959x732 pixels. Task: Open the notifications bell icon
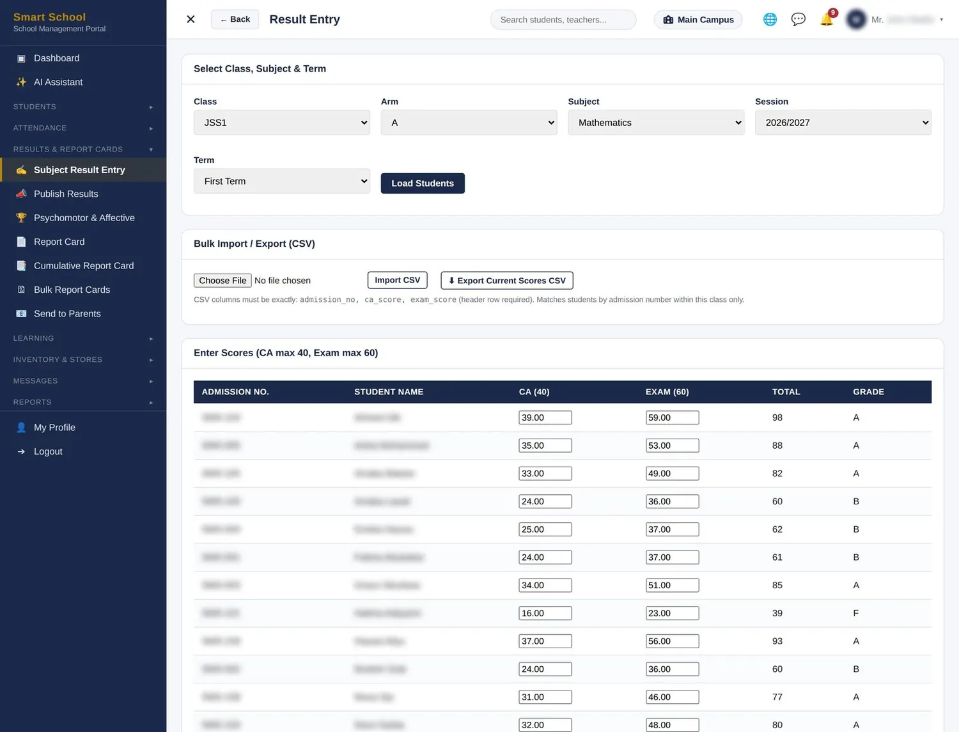827,19
